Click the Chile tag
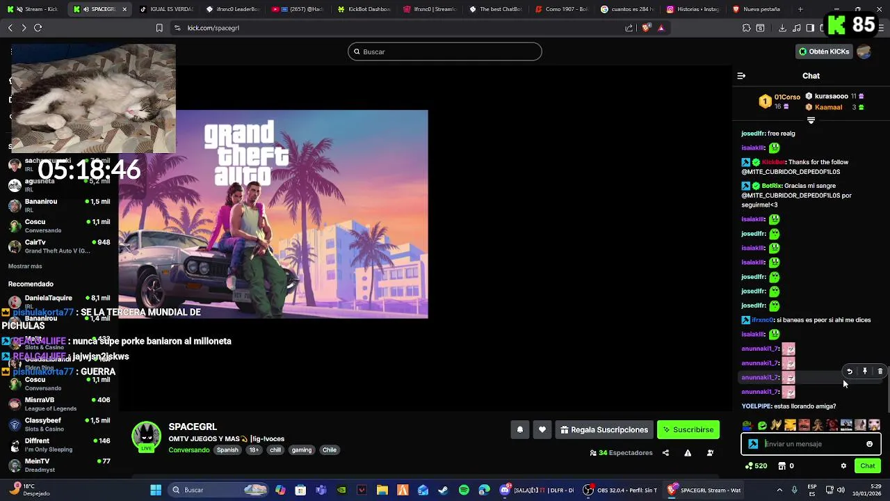890x501 pixels. [x=330, y=450]
